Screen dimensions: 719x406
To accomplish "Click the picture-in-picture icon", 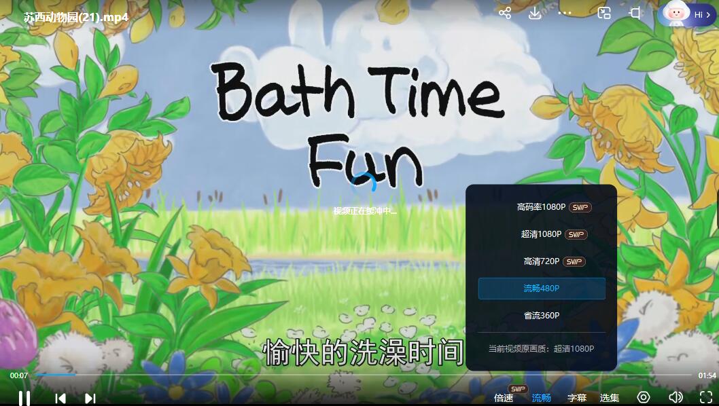I will [604, 14].
